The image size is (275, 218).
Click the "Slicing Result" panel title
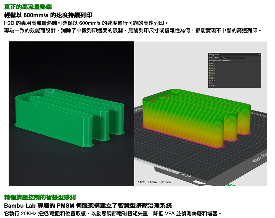214,55
